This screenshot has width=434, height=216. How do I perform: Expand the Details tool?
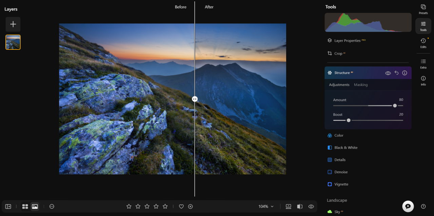tap(368, 160)
